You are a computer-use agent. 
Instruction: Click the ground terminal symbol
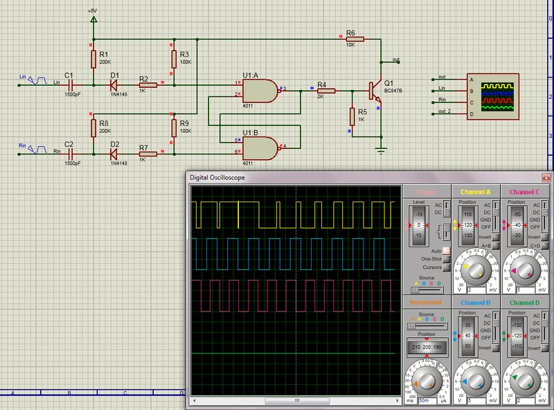(x=381, y=151)
